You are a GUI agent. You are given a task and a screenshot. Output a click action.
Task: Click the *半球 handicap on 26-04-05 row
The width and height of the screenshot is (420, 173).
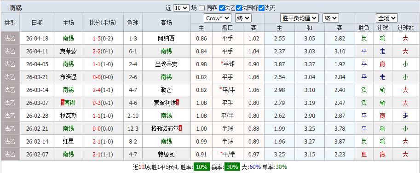point(227,64)
